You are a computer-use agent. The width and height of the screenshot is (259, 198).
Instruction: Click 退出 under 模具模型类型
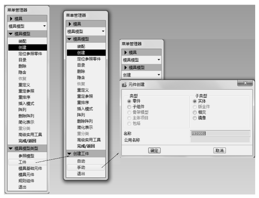[x=23, y=187]
